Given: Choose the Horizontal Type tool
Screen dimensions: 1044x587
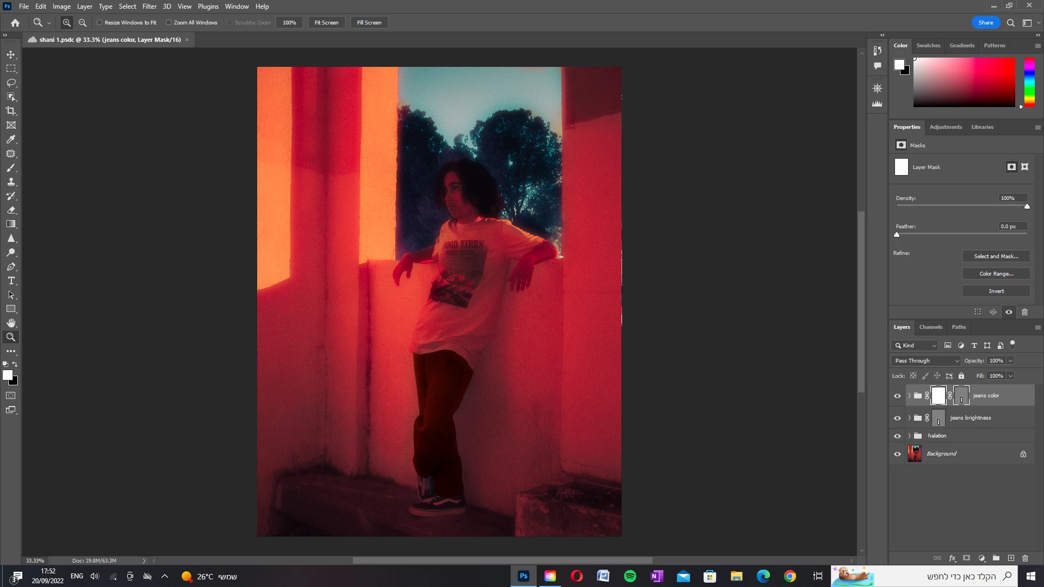Looking at the screenshot, I should [11, 281].
